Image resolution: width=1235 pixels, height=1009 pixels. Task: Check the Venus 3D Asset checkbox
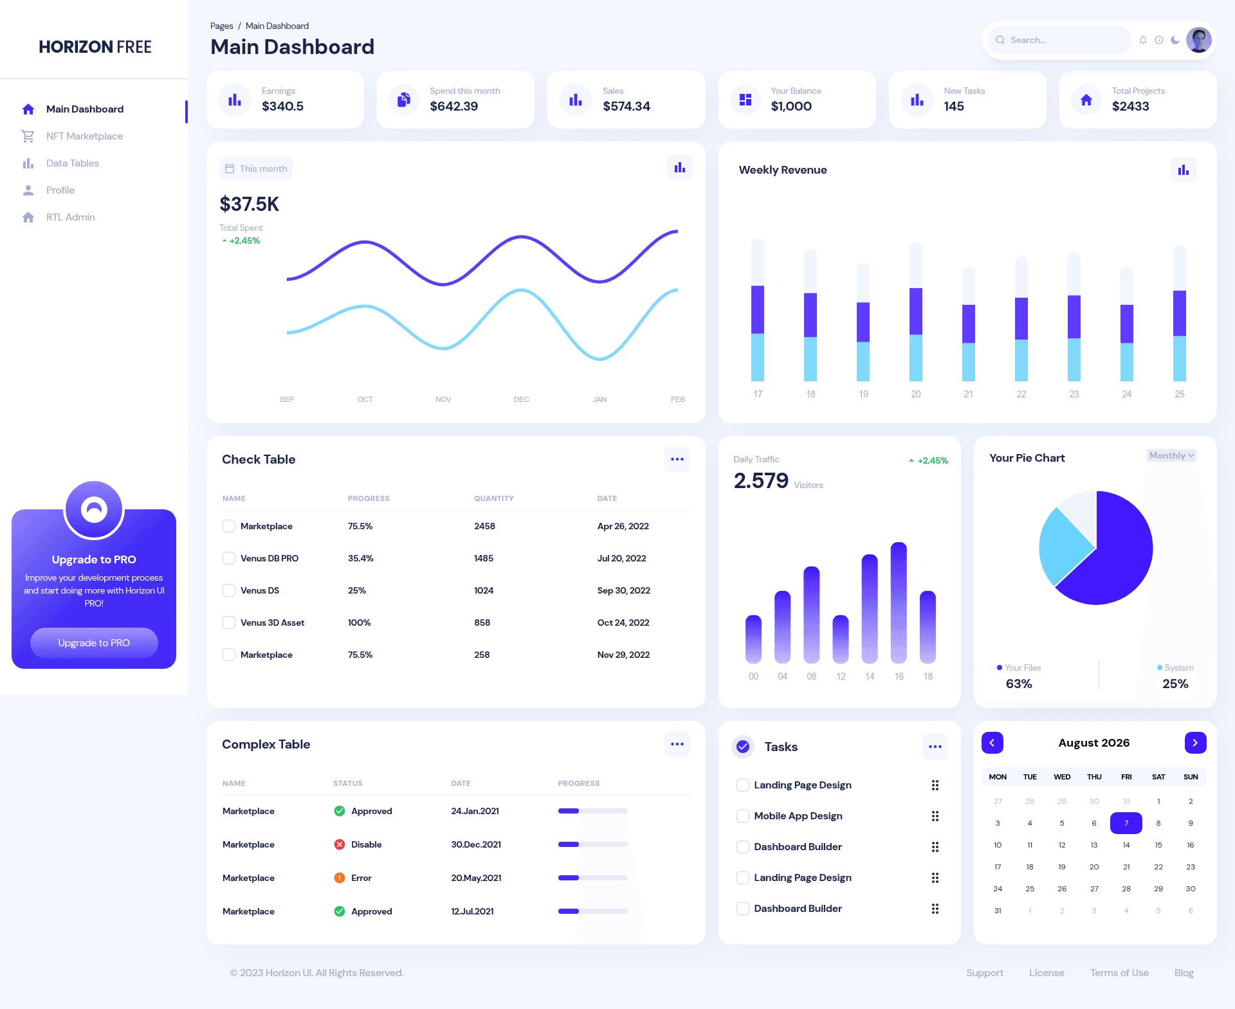pos(229,623)
